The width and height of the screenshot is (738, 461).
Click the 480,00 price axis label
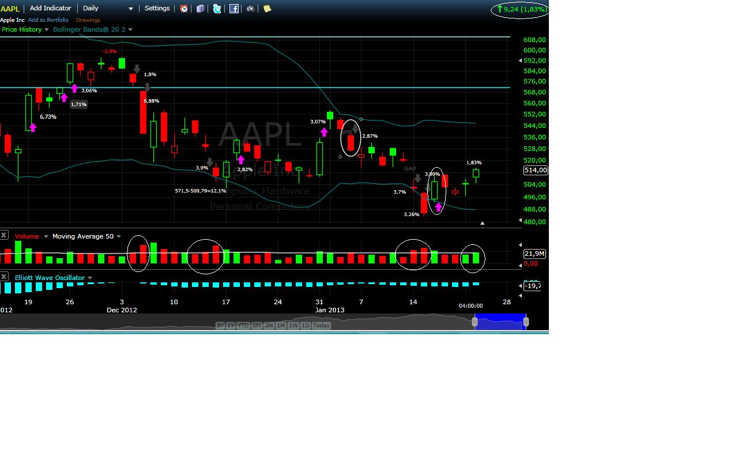534,222
